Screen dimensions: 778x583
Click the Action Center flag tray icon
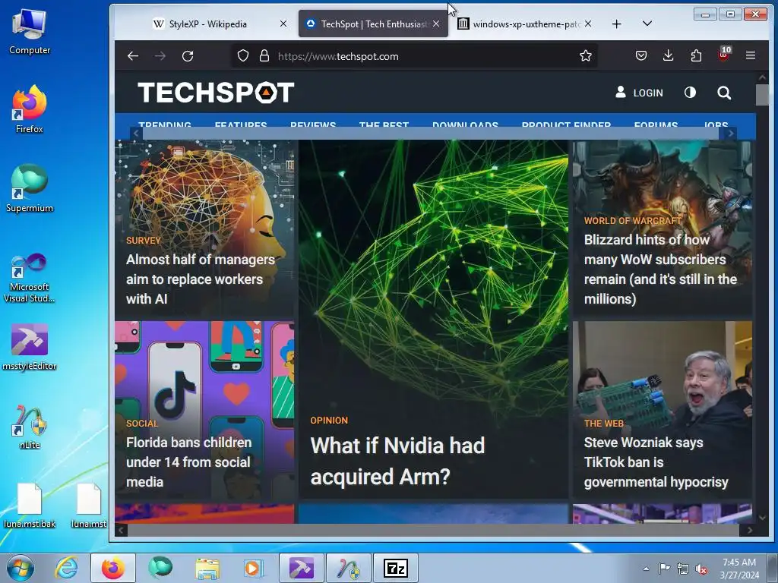tap(664, 569)
